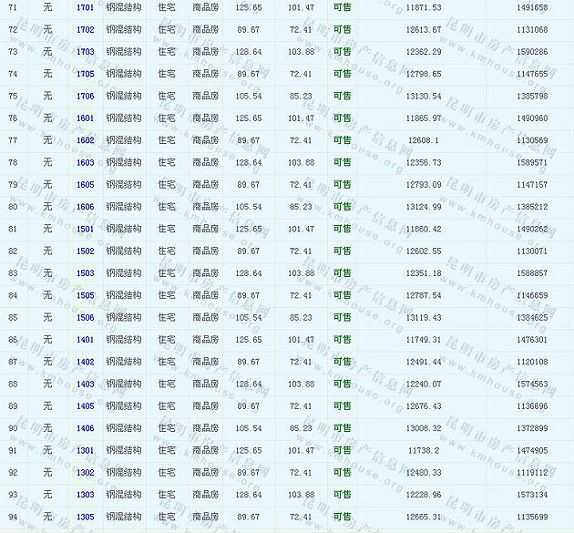The image size is (574, 533).
Task: Select room number 1602
Action: (85, 140)
